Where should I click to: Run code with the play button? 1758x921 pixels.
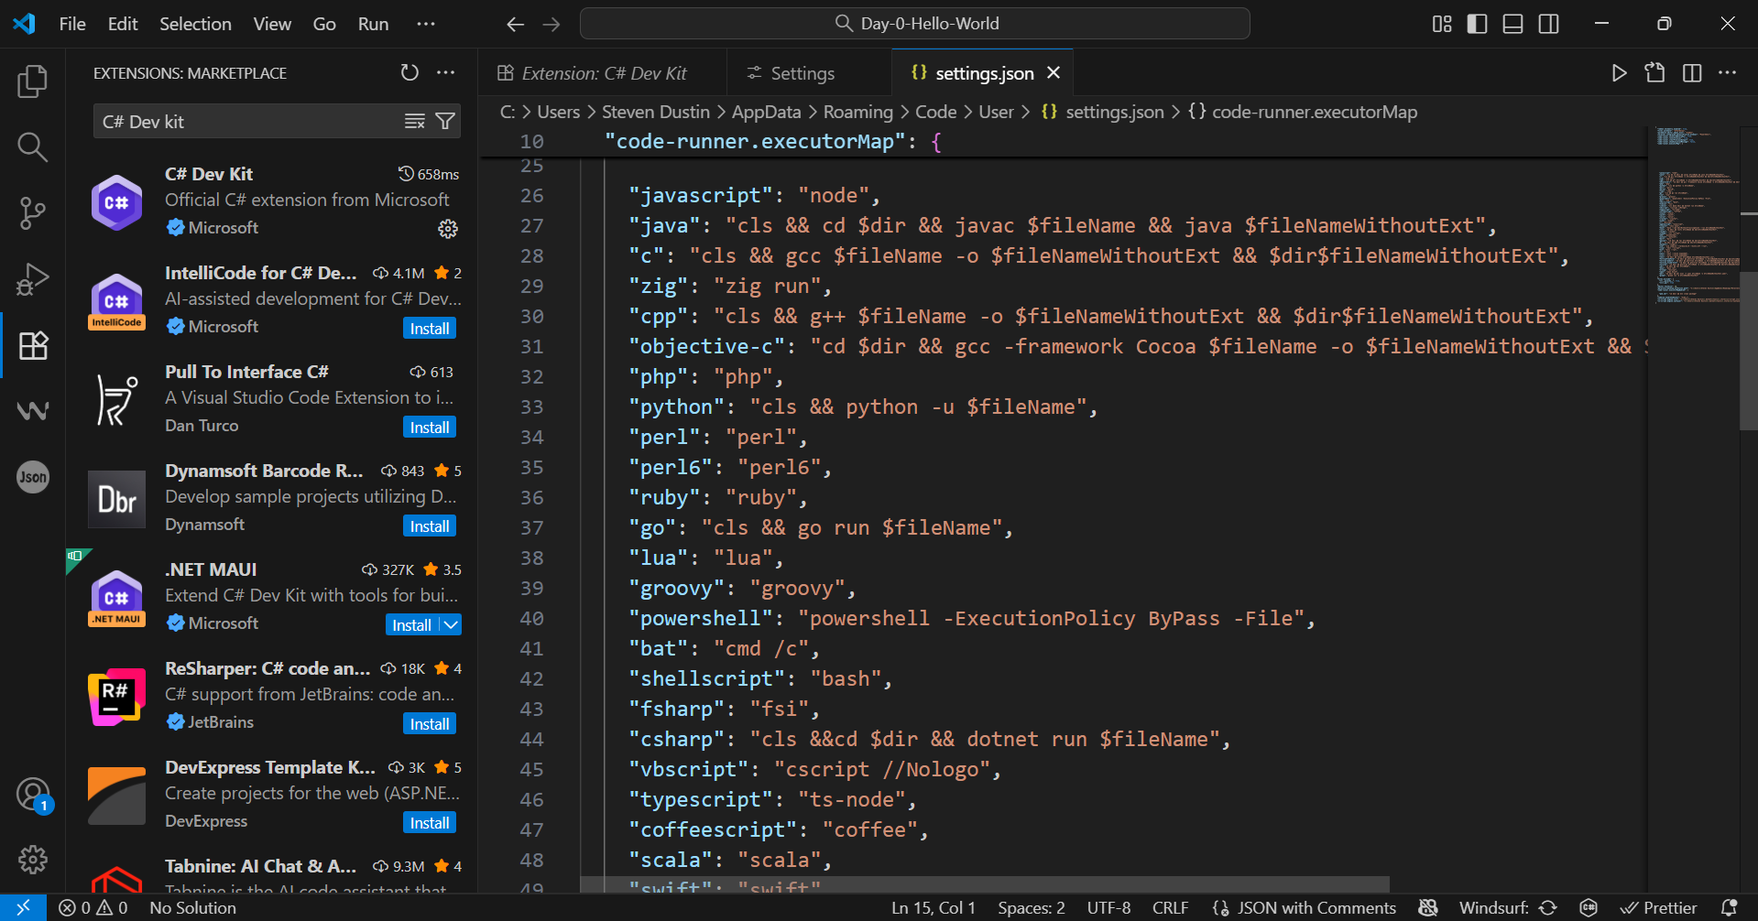[x=1619, y=73]
